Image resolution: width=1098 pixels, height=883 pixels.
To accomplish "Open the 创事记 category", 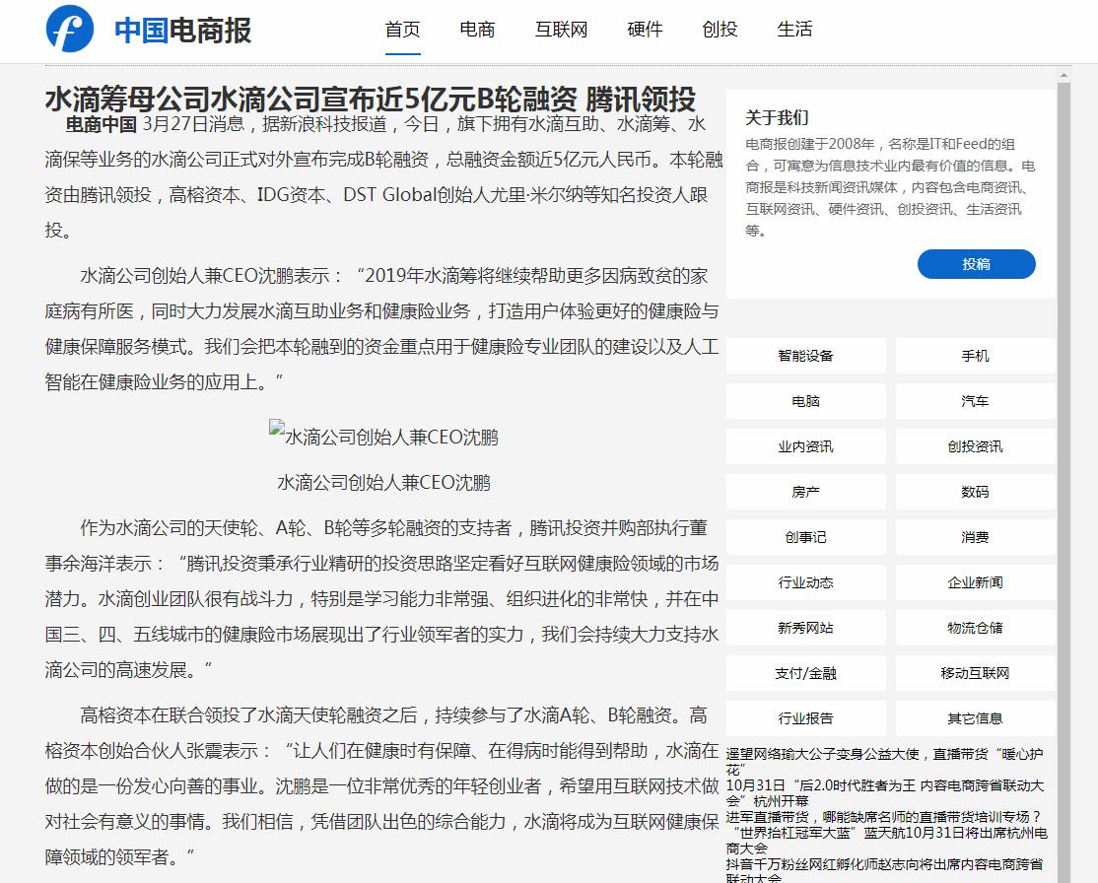I will point(806,537).
